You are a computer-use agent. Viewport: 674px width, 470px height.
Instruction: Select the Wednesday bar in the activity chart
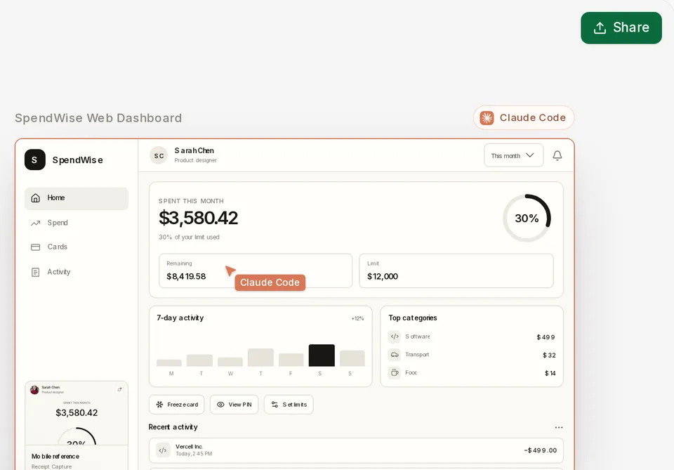pos(230,362)
